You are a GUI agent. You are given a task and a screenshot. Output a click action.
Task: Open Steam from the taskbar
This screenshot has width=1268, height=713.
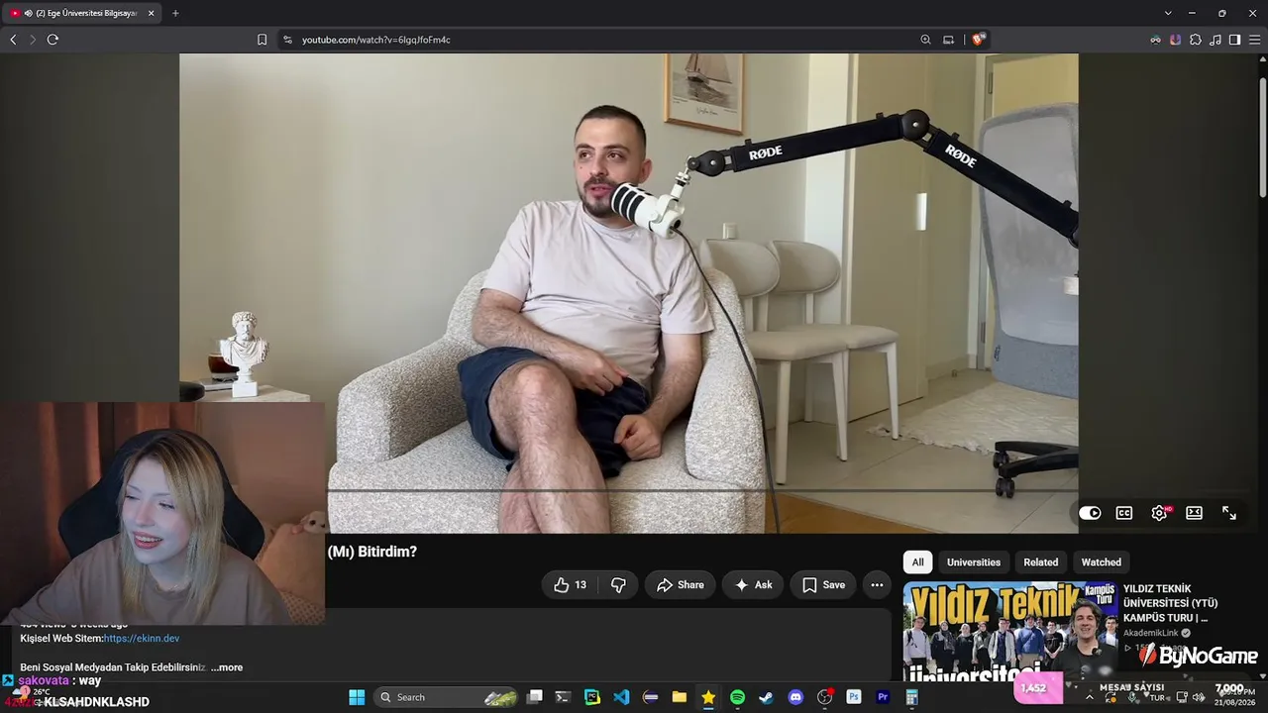click(766, 697)
